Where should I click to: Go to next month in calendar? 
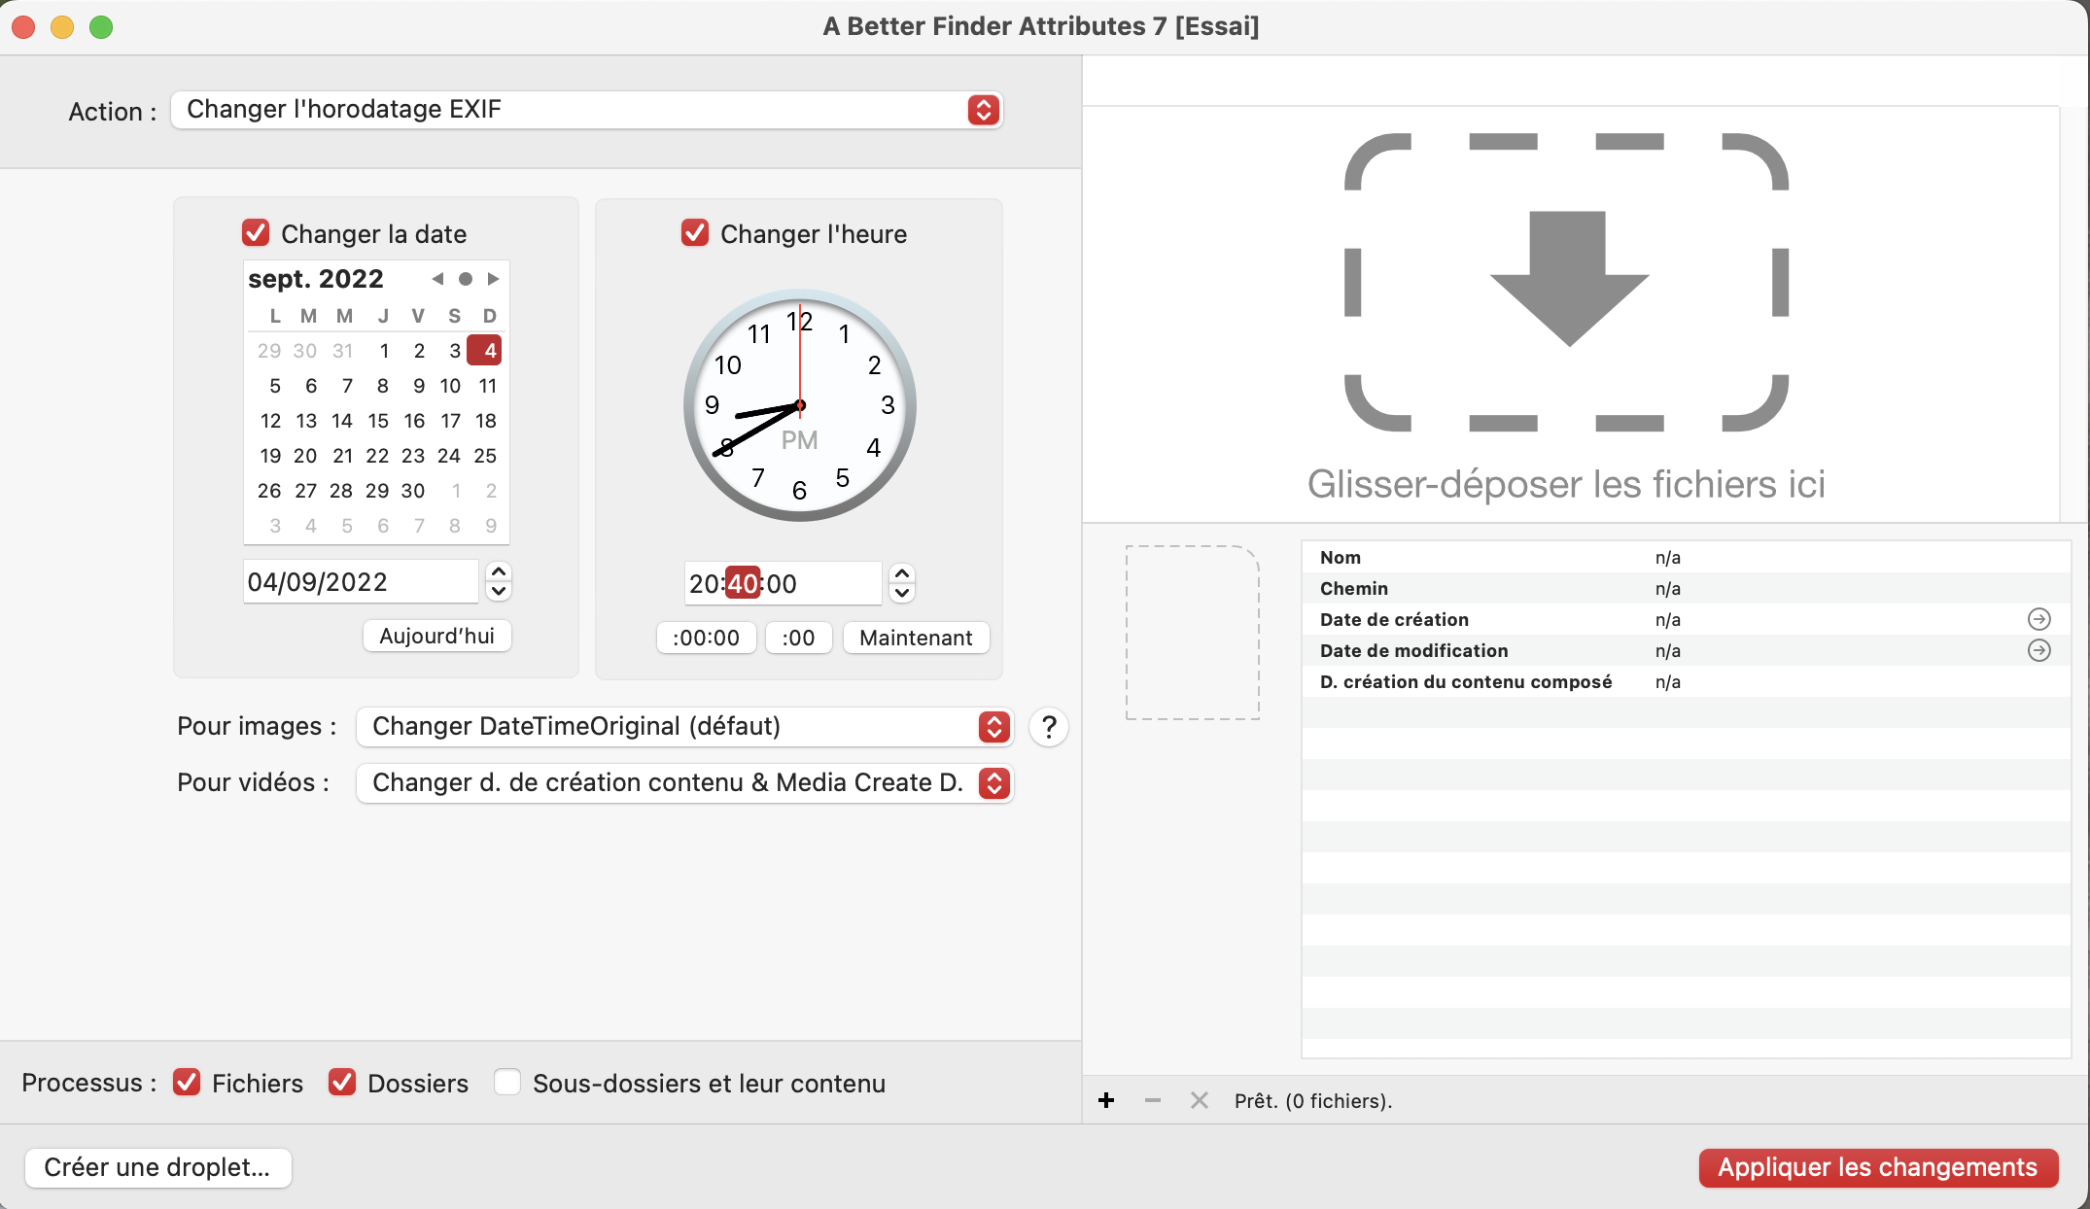tap(494, 279)
